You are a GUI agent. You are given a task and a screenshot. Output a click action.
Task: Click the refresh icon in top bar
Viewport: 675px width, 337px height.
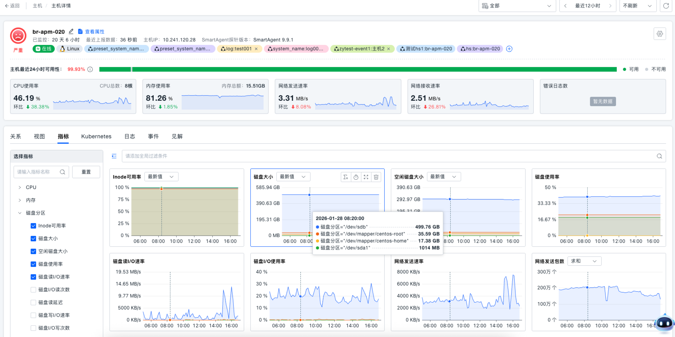[x=666, y=6]
